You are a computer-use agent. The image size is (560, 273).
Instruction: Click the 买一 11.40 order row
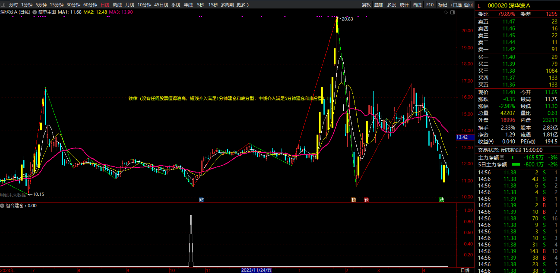click(x=518, y=57)
